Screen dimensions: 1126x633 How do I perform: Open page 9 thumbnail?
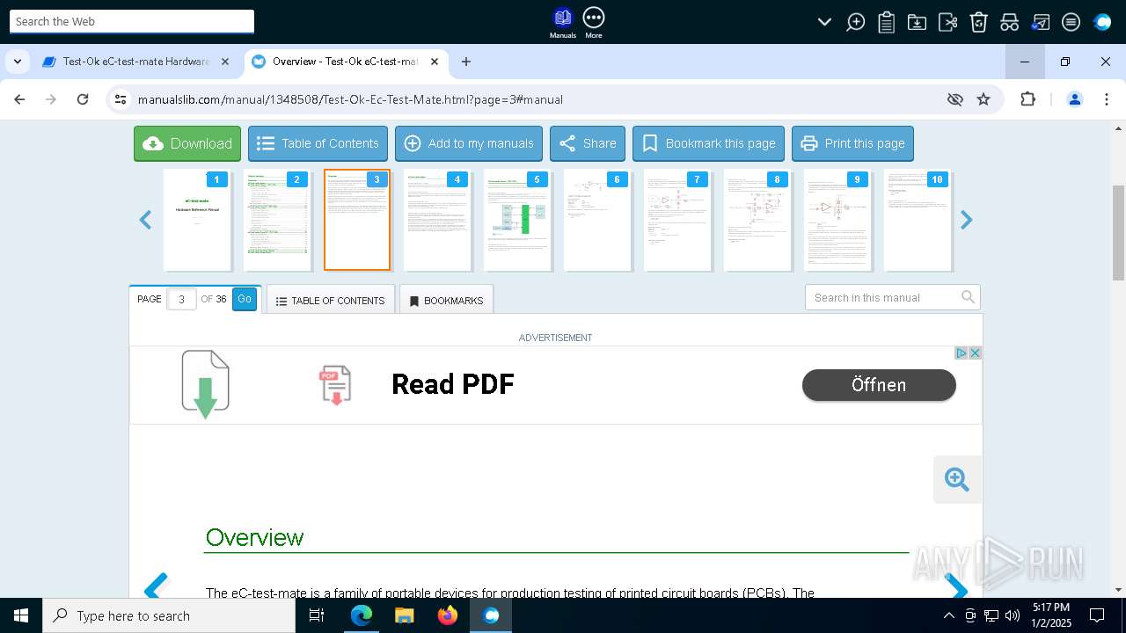click(837, 220)
